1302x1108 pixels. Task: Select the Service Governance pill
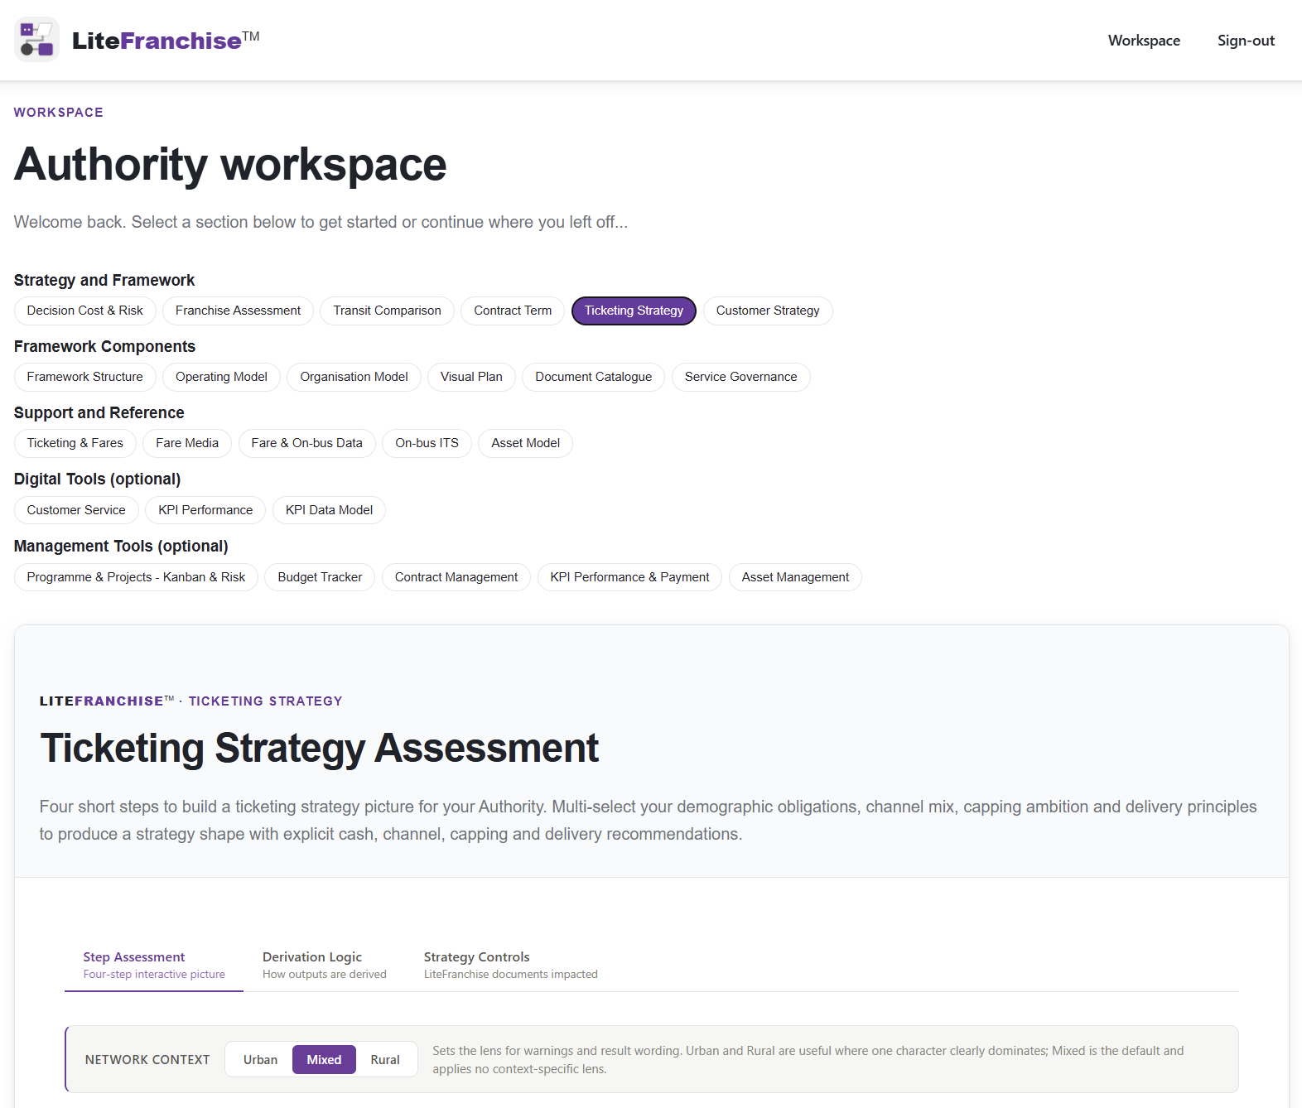pos(740,377)
